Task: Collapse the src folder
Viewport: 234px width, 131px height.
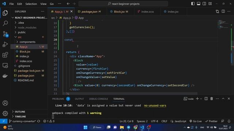Action: coord(29,37)
